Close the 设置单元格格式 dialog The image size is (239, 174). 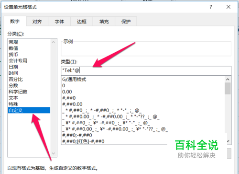click(228, 7)
